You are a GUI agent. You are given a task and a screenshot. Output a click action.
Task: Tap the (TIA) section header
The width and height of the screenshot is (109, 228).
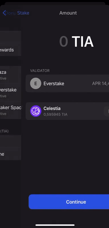click(x=4, y=131)
